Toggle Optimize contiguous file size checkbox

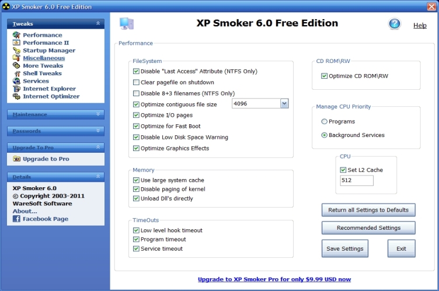pos(136,104)
